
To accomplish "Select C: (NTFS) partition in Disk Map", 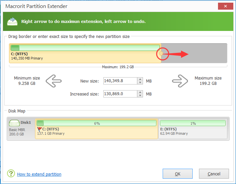I will coord(96,129).
